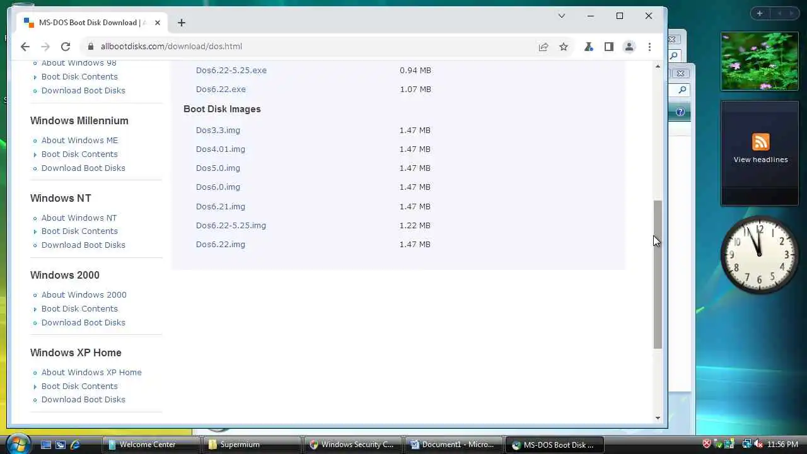807x454 pixels.
Task: Click Show Desktop in Quick Launch
Action: point(45,445)
